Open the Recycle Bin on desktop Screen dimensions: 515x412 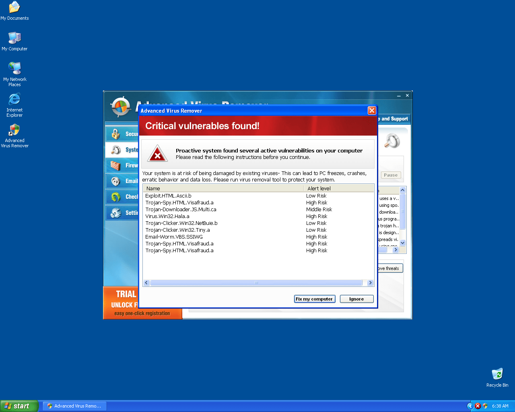497,374
